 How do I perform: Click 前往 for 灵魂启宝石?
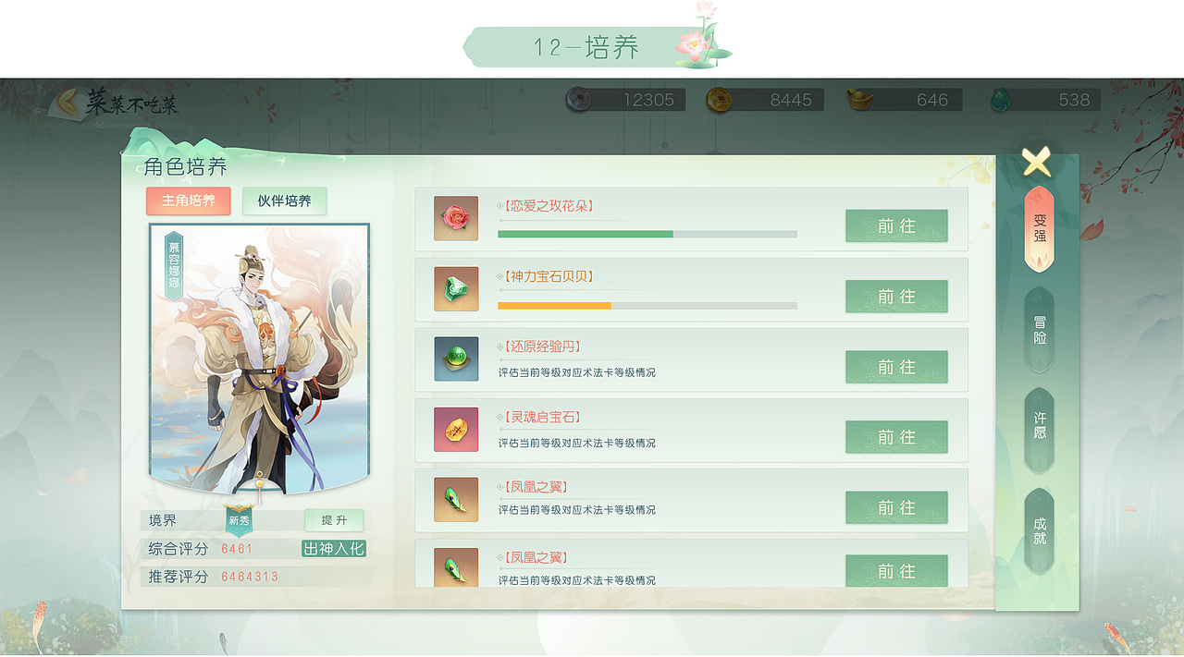click(x=896, y=437)
